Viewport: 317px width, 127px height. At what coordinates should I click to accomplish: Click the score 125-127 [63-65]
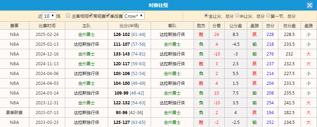129,122
